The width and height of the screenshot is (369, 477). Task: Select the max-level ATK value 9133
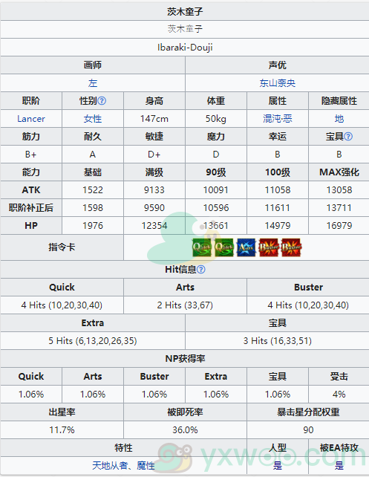pyautogui.click(x=154, y=189)
